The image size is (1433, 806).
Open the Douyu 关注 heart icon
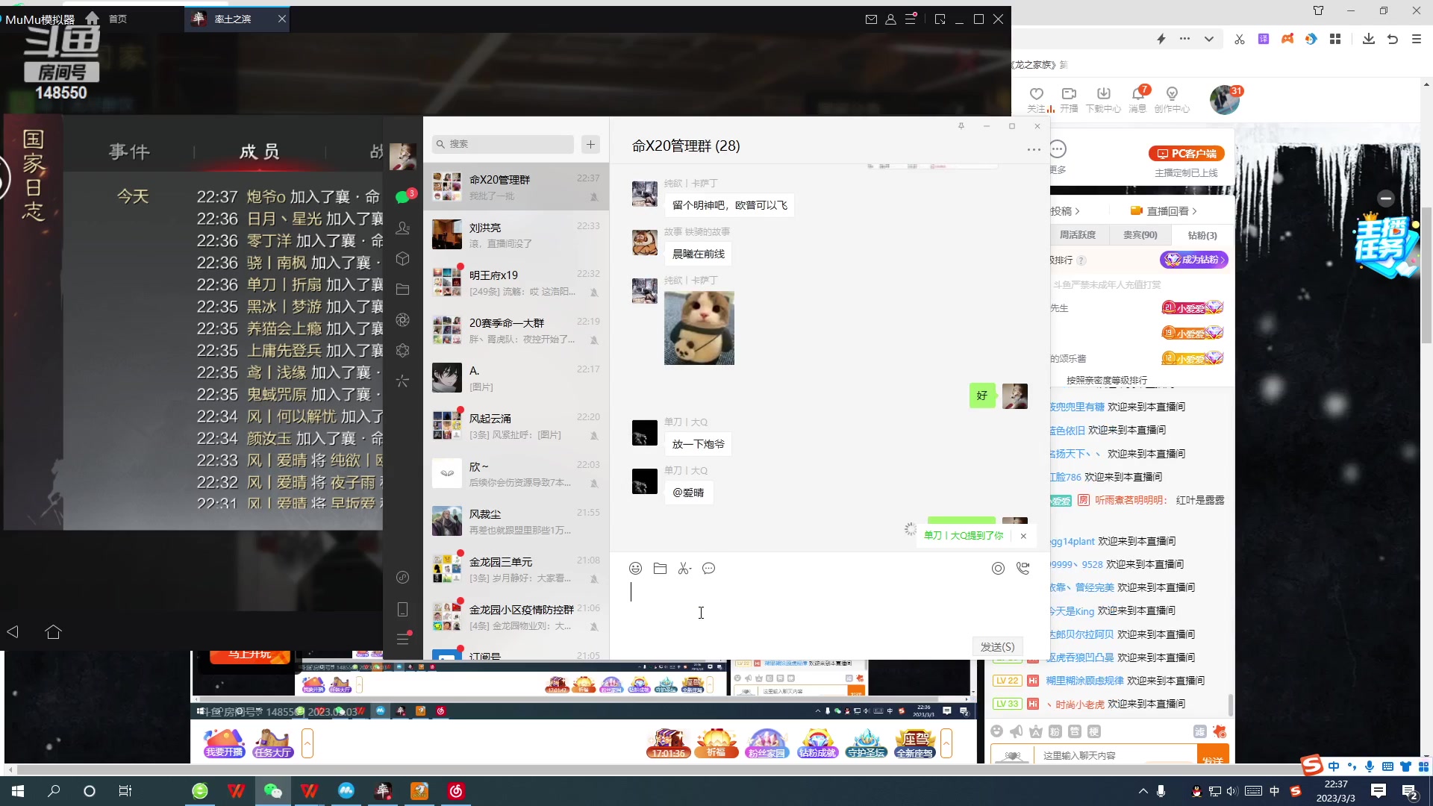pos(1037,99)
